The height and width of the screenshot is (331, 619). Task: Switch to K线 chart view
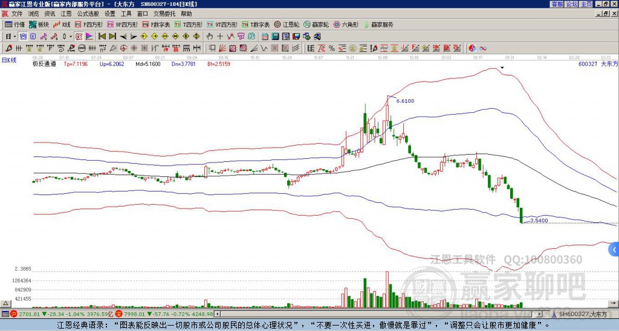62,24
